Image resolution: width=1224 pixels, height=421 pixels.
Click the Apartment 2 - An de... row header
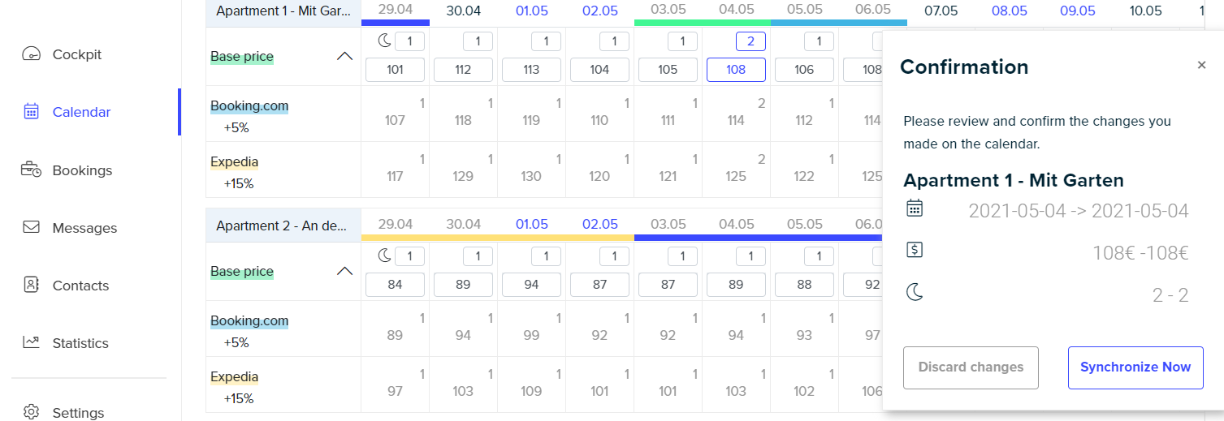283,226
